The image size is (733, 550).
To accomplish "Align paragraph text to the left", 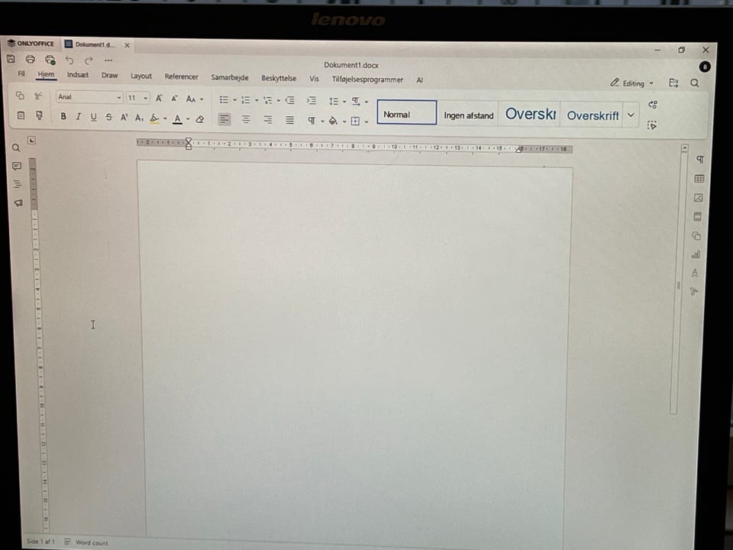I will 224,119.
